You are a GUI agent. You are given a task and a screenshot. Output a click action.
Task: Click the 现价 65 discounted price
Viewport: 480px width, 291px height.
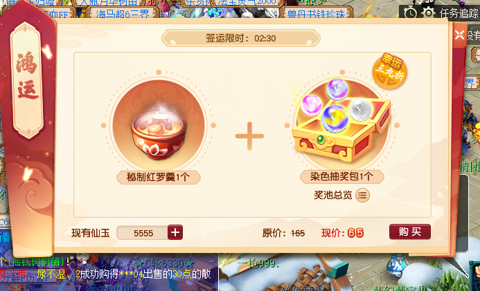342,234
